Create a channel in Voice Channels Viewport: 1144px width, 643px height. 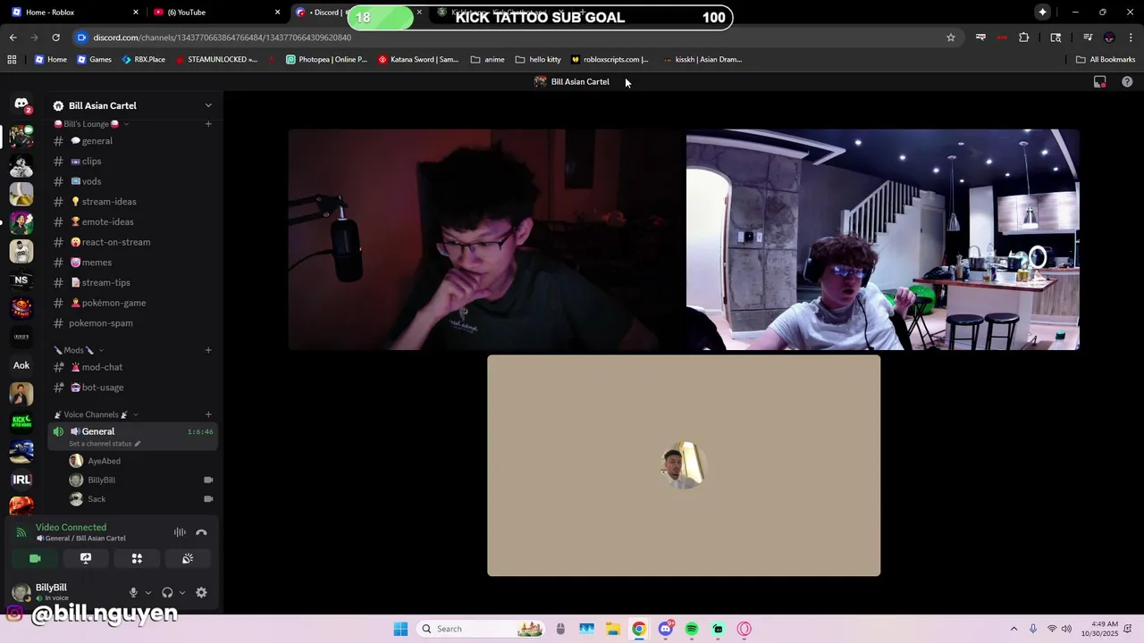tap(208, 414)
